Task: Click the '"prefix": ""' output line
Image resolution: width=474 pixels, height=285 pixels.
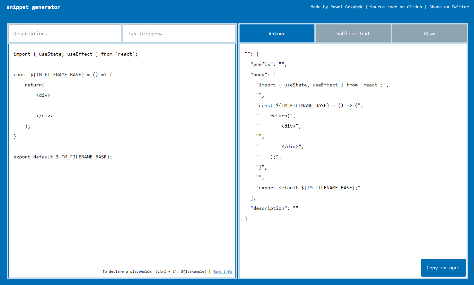Action: click(268, 64)
